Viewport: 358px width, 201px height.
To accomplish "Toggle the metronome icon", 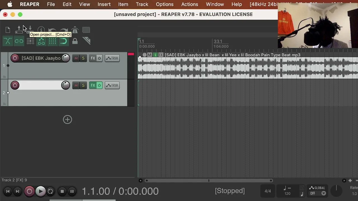I will coord(75,30).
